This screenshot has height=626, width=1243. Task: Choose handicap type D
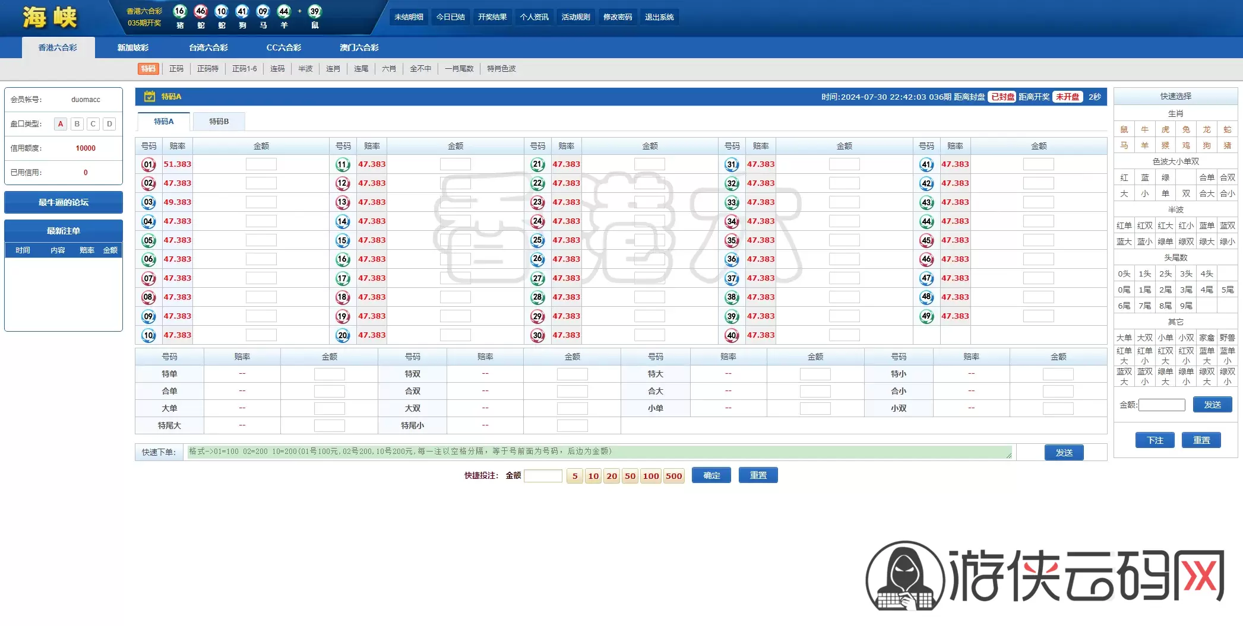(109, 124)
